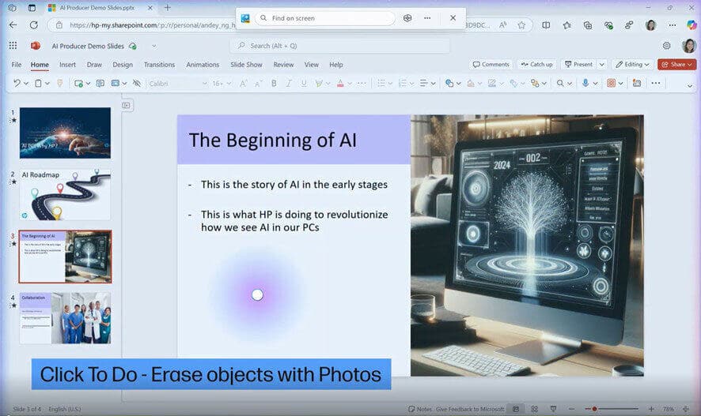Select the Collaboration slide 4 thumbnail

point(65,317)
